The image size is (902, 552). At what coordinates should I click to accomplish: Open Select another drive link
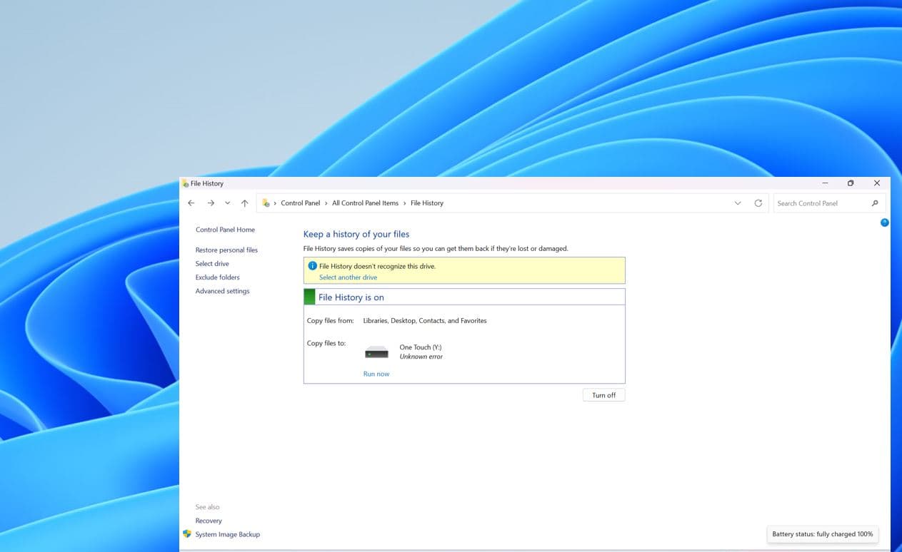(348, 277)
